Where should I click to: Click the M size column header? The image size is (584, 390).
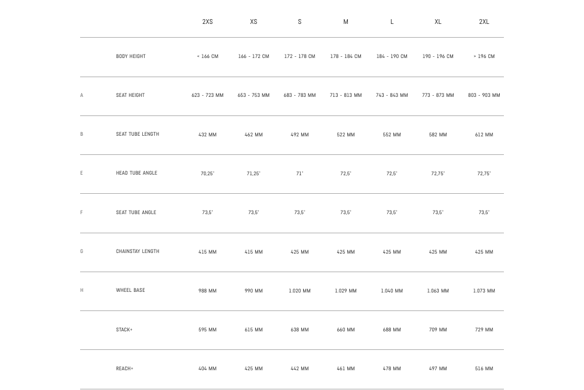tap(345, 22)
